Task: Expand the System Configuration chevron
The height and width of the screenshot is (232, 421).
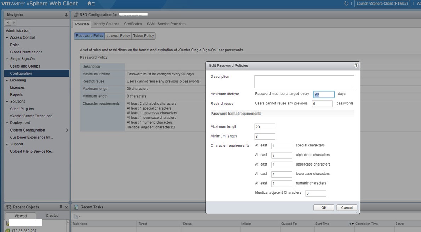Action: pos(67,130)
